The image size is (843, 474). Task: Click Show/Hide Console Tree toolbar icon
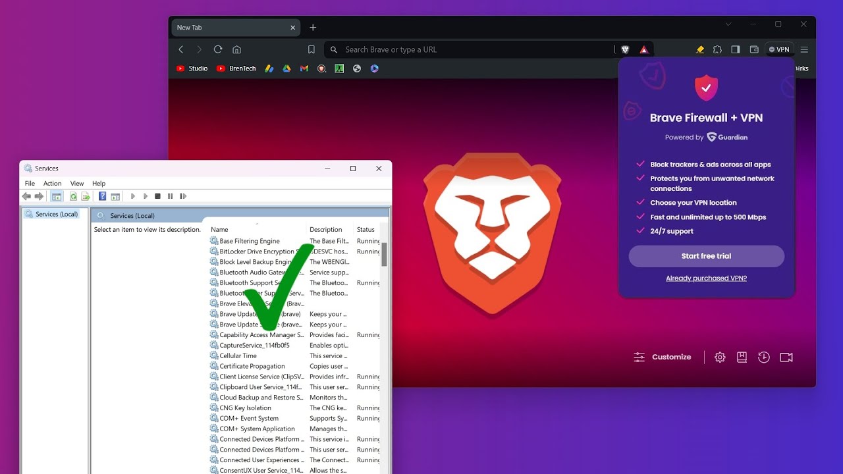[57, 196]
